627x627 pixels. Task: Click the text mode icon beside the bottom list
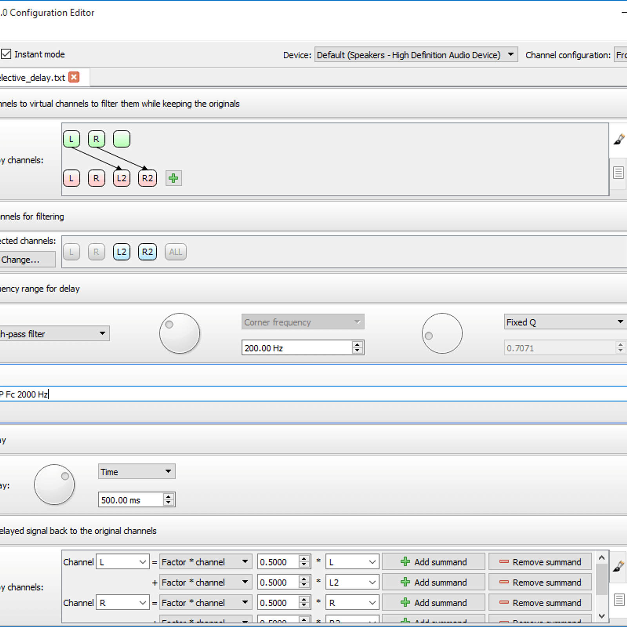click(619, 600)
